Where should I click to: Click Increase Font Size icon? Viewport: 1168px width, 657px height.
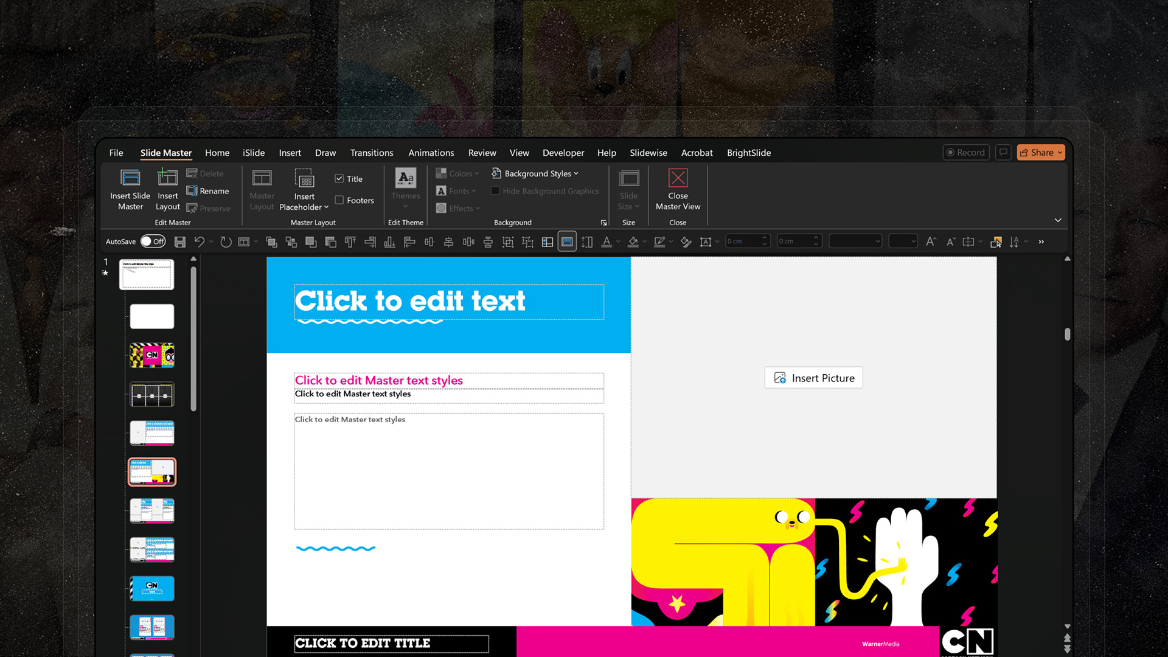[x=931, y=242]
